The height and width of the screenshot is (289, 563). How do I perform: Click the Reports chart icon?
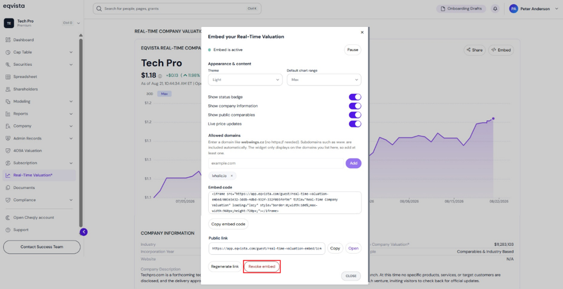[8, 114]
